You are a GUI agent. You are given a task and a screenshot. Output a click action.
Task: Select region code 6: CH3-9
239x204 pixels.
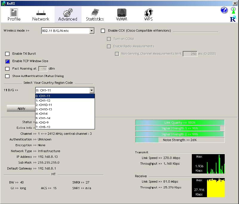pyautogui.click(x=65, y=123)
